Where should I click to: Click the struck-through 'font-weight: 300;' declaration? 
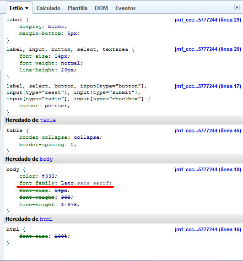46,197
